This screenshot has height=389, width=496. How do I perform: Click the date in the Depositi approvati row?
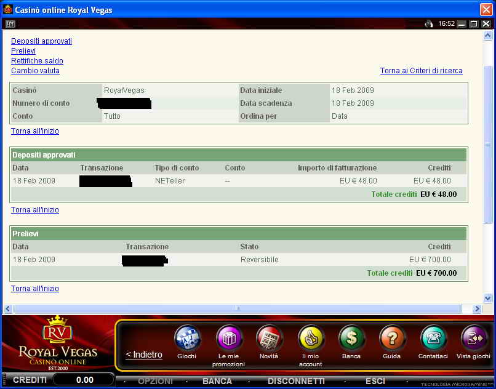34,181
